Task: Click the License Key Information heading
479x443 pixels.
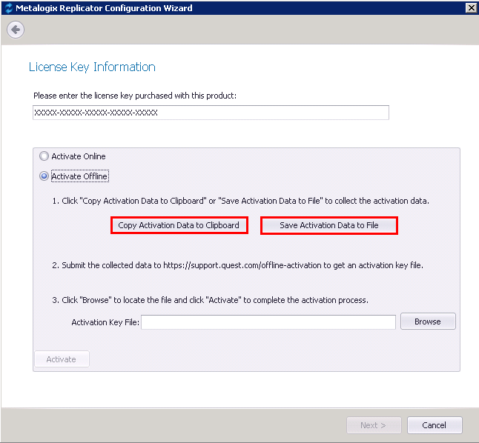Action: click(92, 67)
